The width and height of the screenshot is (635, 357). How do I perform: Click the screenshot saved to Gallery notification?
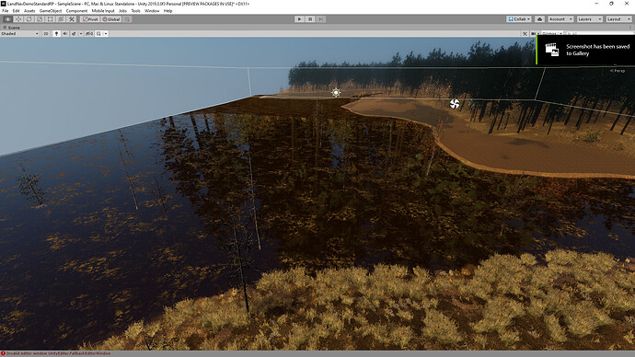click(585, 50)
